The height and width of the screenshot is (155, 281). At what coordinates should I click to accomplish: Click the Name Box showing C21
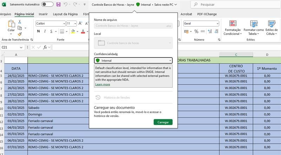(10, 47)
